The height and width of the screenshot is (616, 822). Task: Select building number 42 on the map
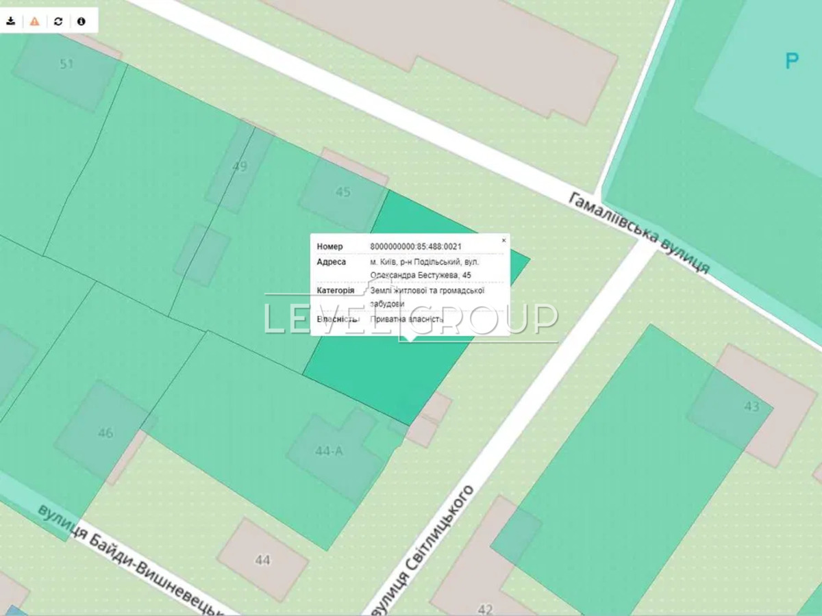[485, 608]
